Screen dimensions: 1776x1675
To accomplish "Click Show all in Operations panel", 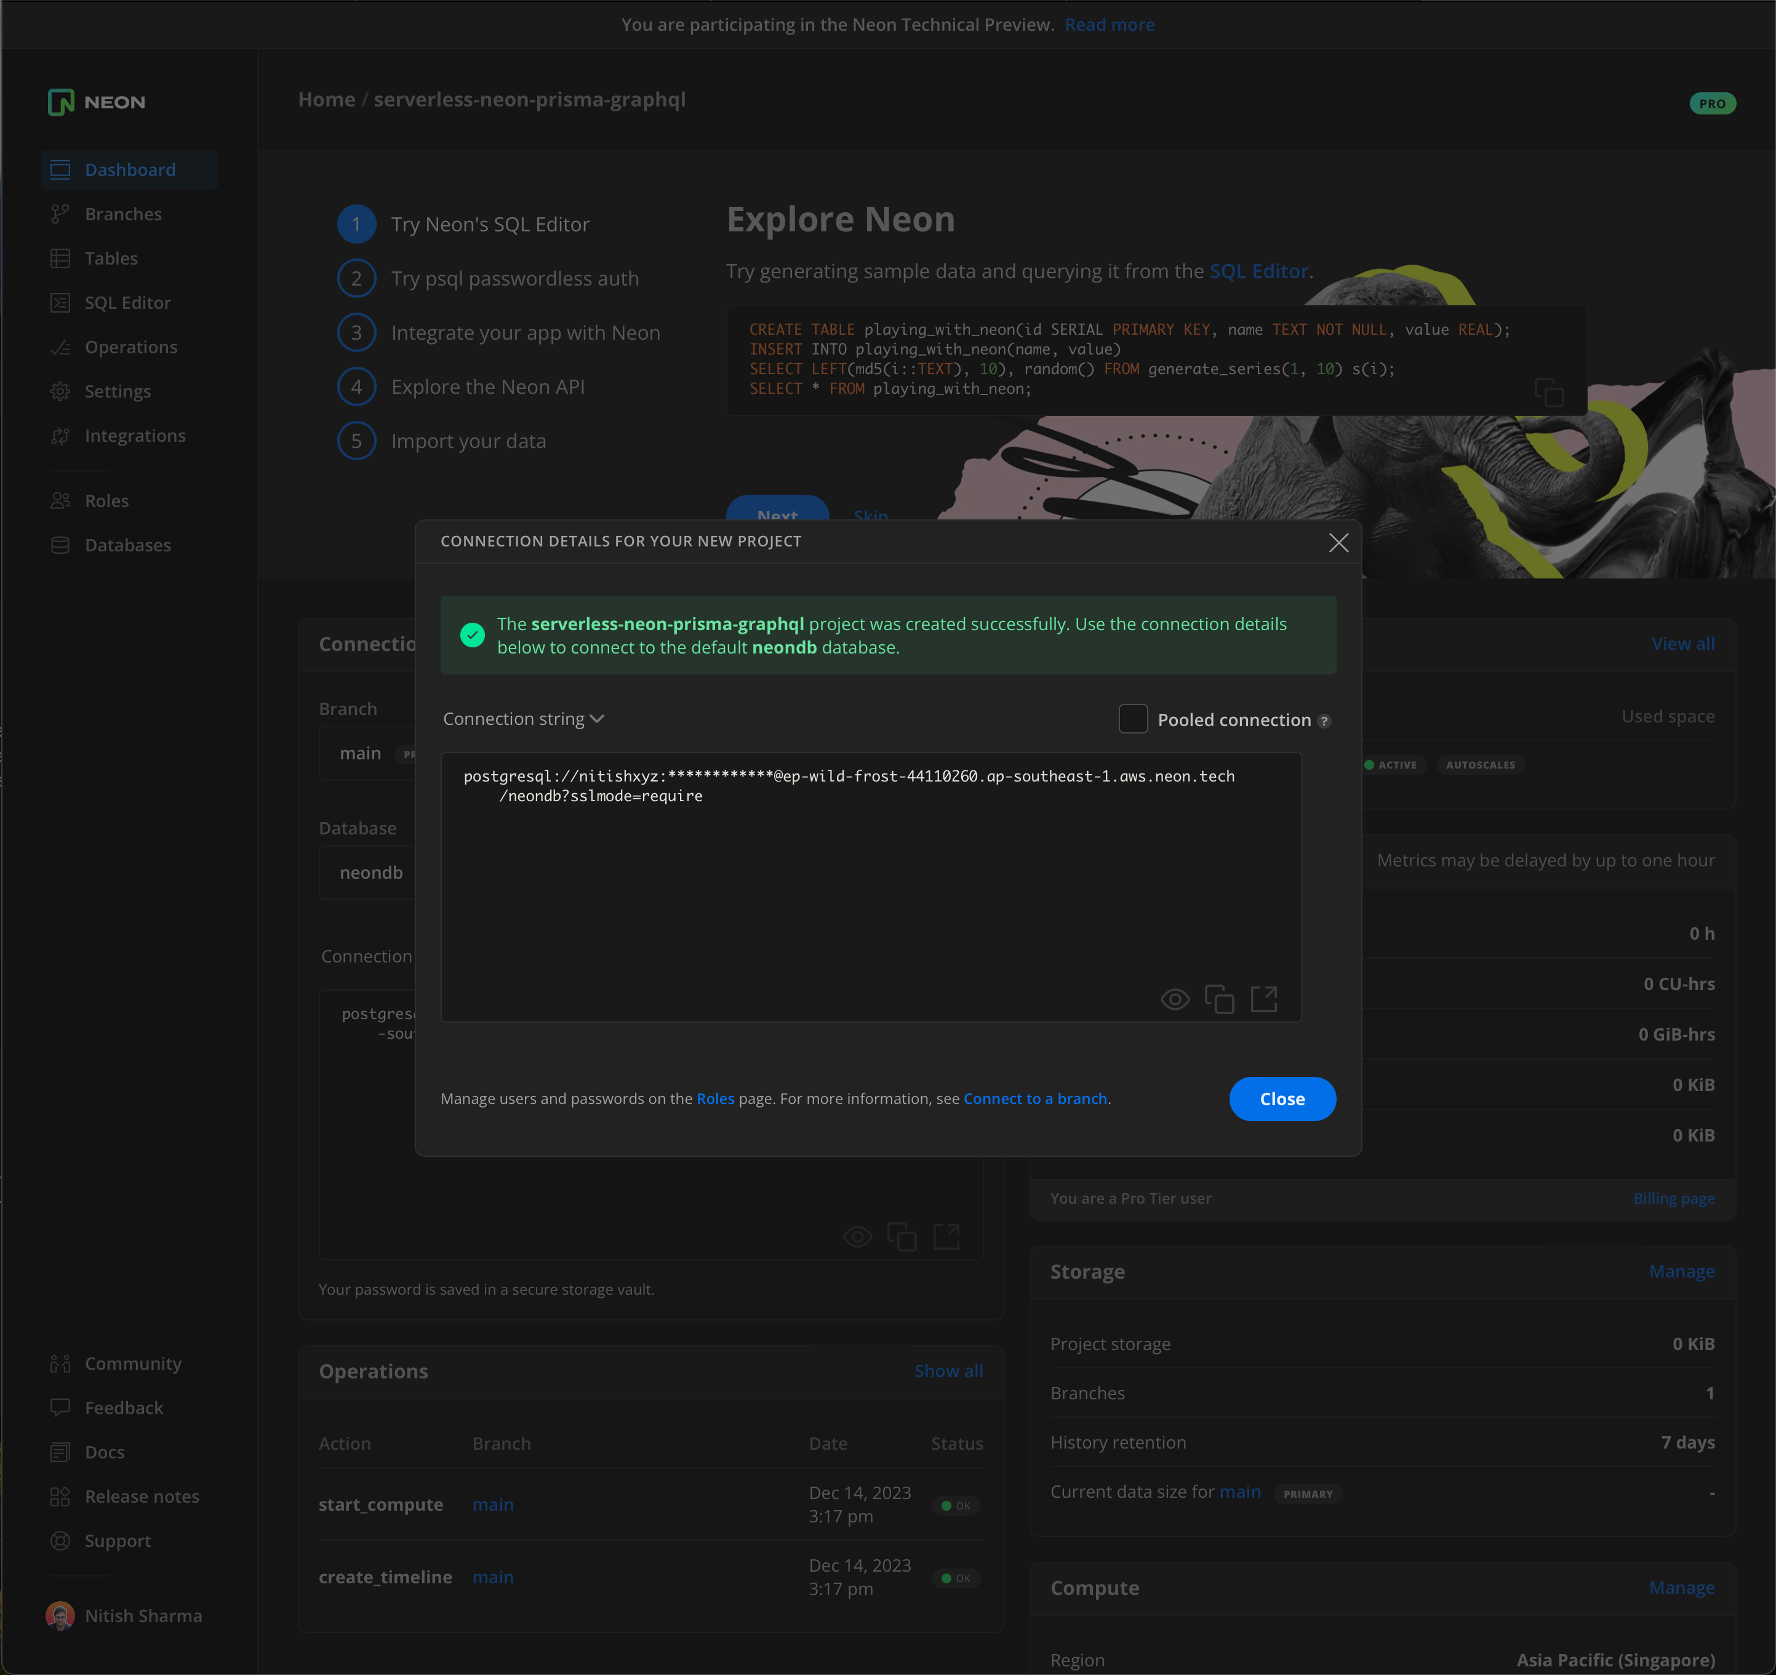I will click(948, 1371).
